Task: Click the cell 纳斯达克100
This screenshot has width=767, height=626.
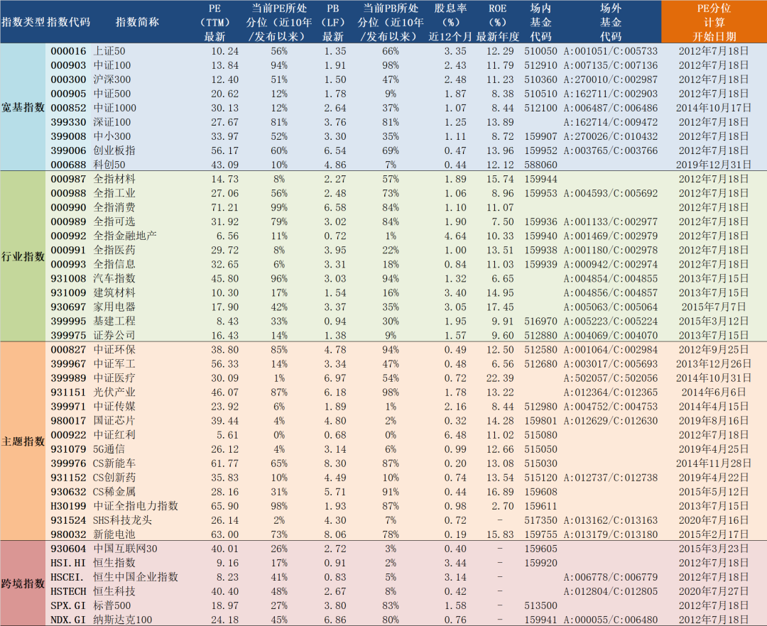Action: 122,620
